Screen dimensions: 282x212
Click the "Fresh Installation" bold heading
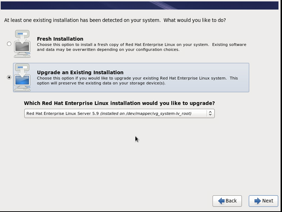pyautogui.click(x=60, y=39)
